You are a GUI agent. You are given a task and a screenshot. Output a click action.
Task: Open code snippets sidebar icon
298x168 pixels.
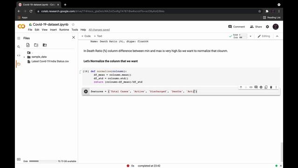[19, 56]
